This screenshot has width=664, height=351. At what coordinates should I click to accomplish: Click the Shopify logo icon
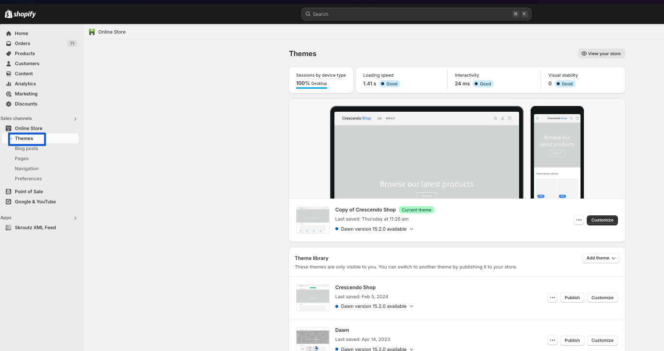[8, 14]
